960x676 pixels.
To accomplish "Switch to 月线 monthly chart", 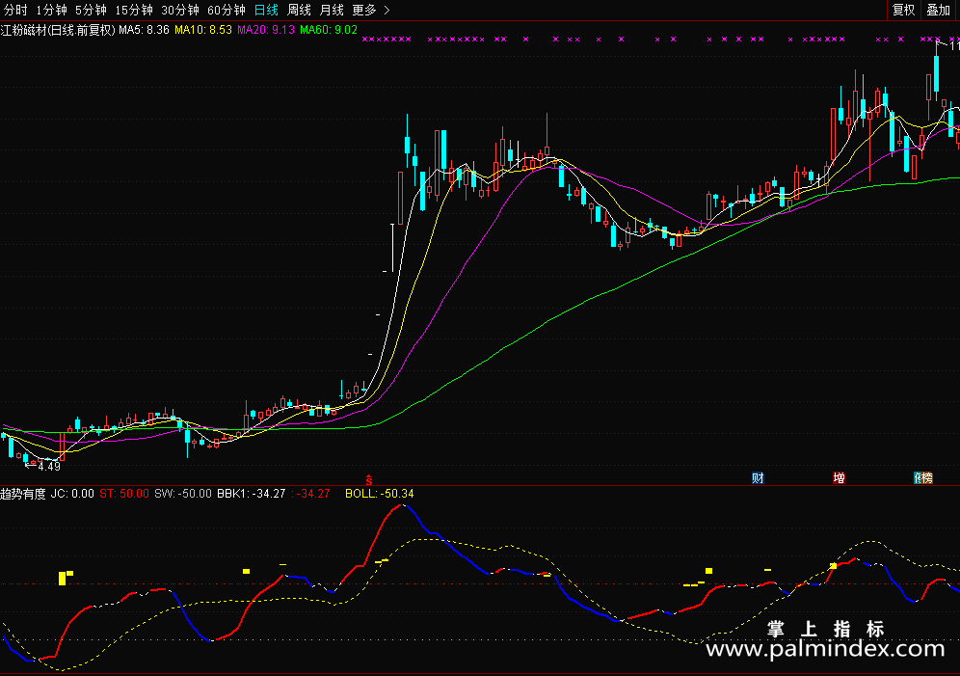I will 332,10.
